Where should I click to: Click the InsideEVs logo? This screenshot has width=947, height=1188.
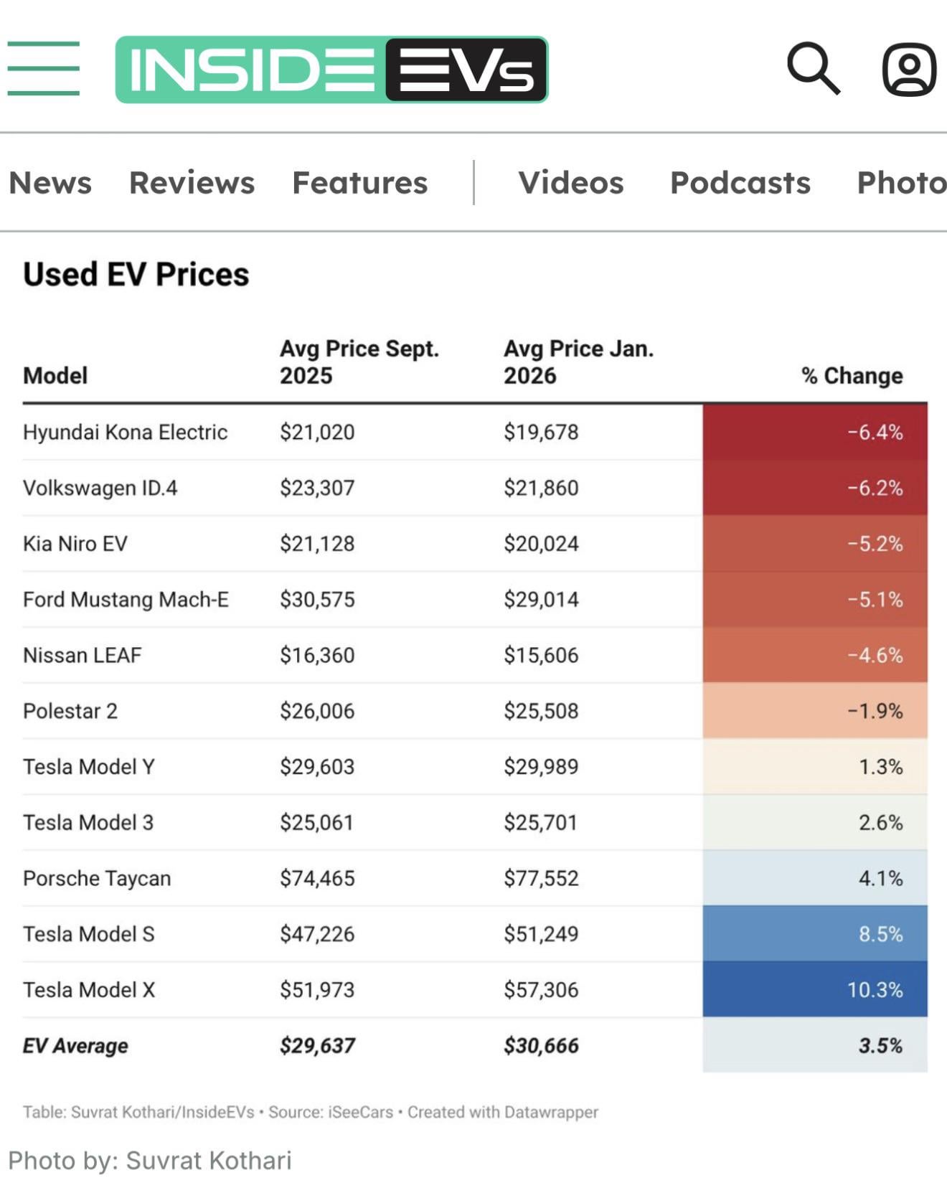(331, 70)
